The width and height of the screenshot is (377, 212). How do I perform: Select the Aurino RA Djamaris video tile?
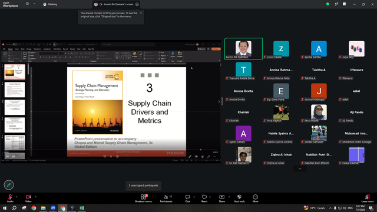click(x=243, y=48)
